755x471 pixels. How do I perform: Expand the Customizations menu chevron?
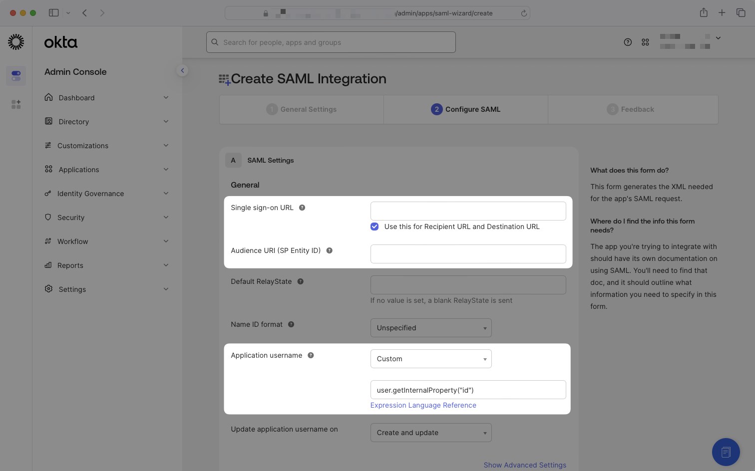[166, 145]
